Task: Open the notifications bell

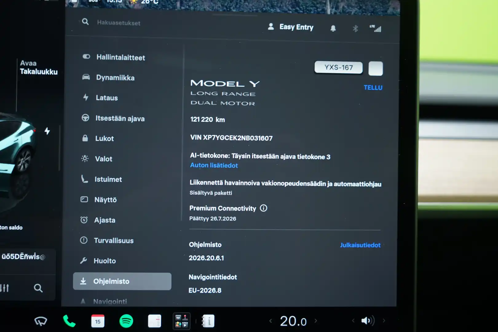Action: pos(333,29)
